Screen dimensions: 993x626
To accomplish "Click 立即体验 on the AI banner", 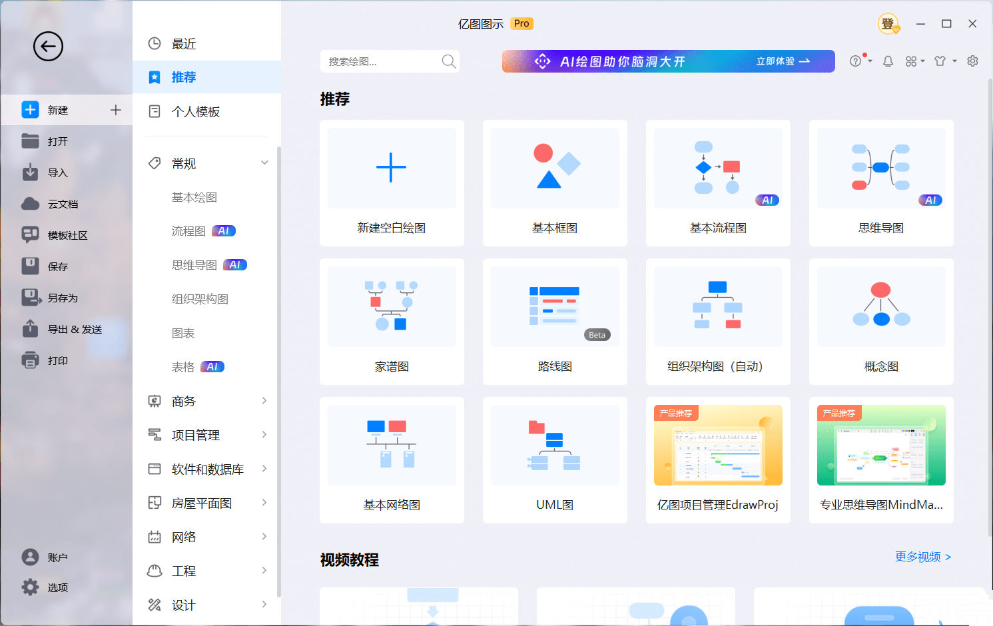I will [x=783, y=61].
